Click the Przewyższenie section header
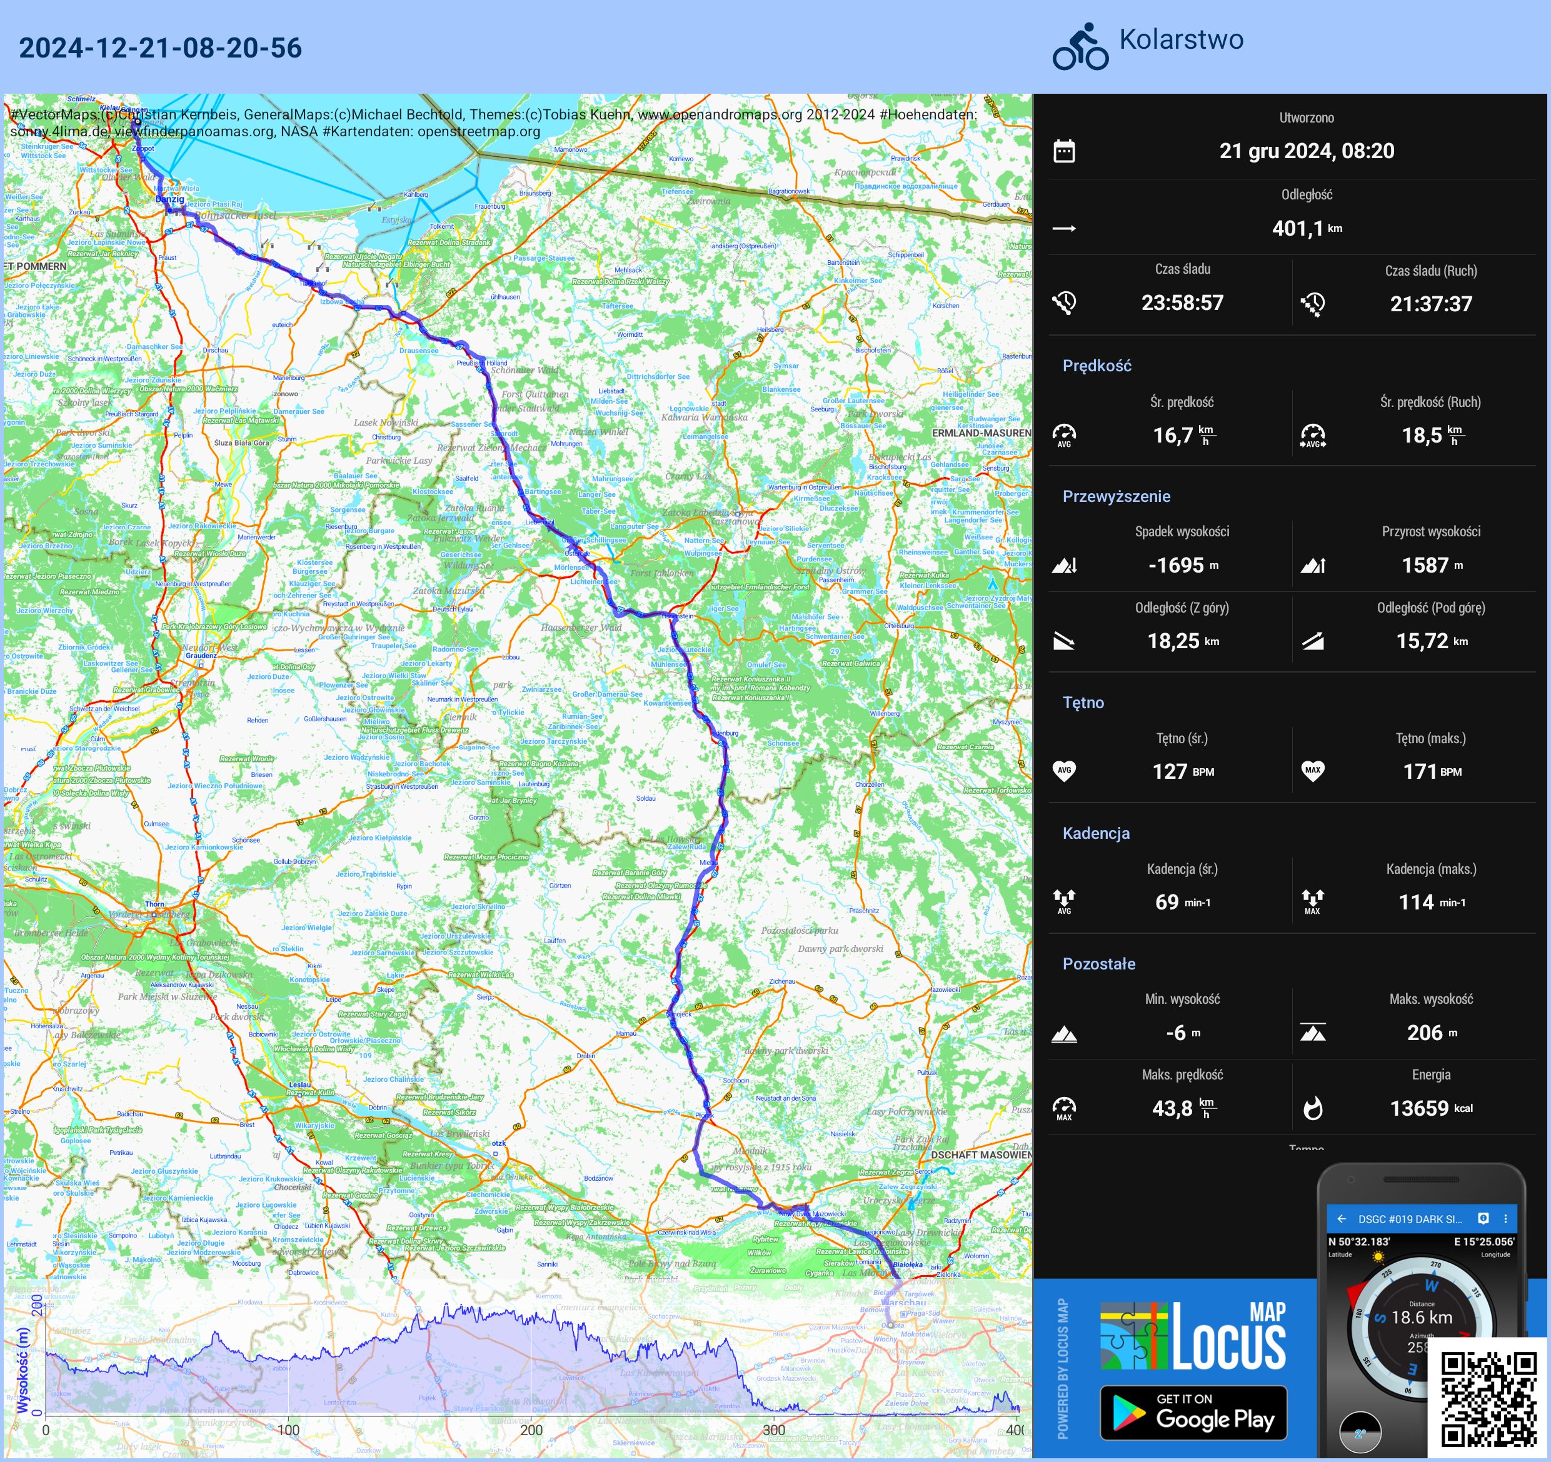Image resolution: width=1551 pixels, height=1462 pixels. [1116, 496]
